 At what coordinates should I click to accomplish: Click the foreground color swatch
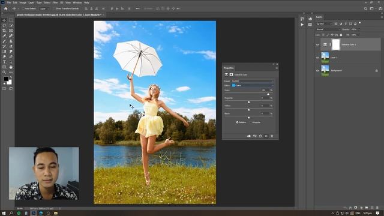click(x=6, y=79)
